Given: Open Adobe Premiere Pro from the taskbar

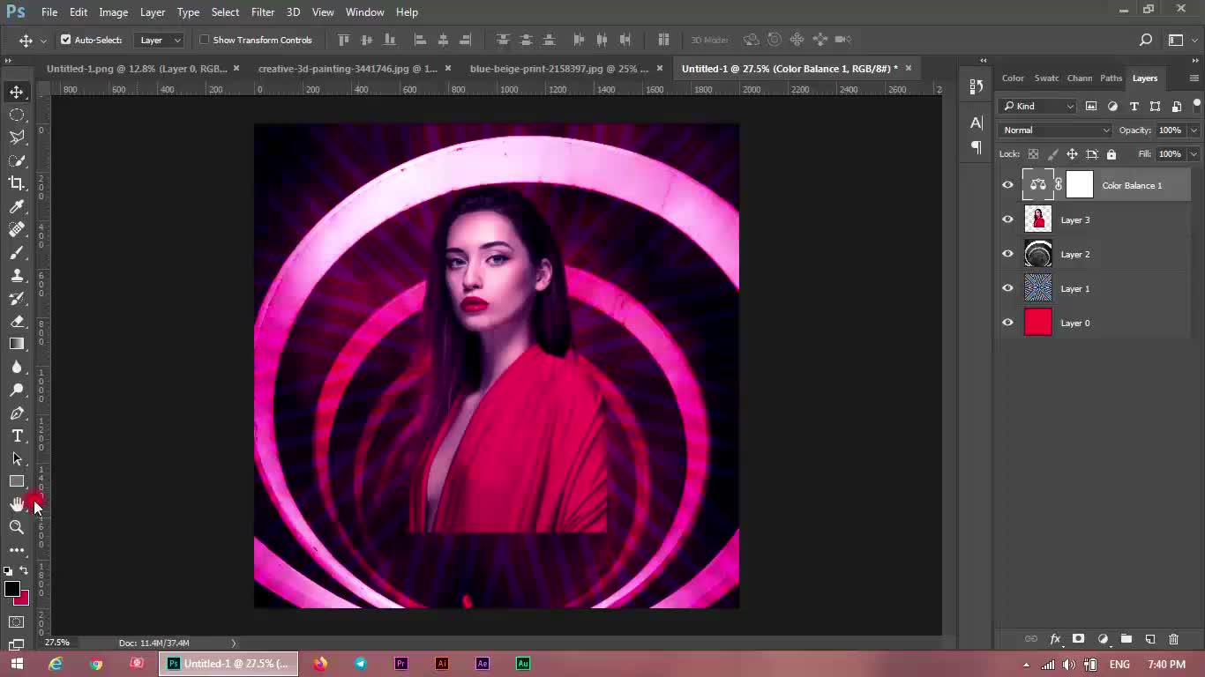Looking at the screenshot, I should [x=401, y=664].
